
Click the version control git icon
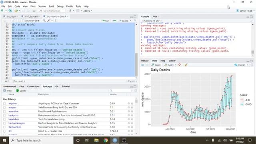[x=70, y=11]
